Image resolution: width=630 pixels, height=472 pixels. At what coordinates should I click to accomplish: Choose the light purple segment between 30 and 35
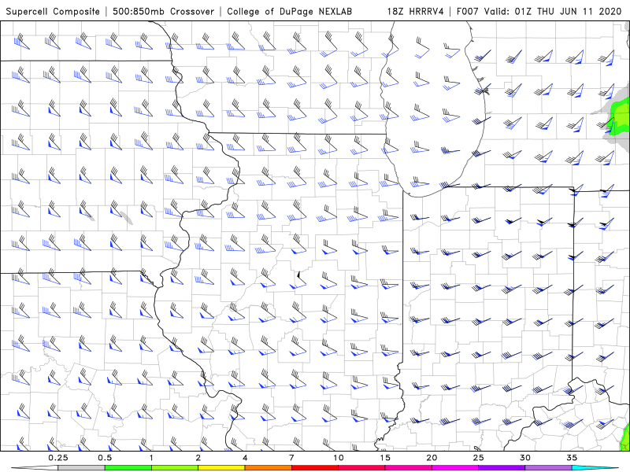click(x=548, y=468)
